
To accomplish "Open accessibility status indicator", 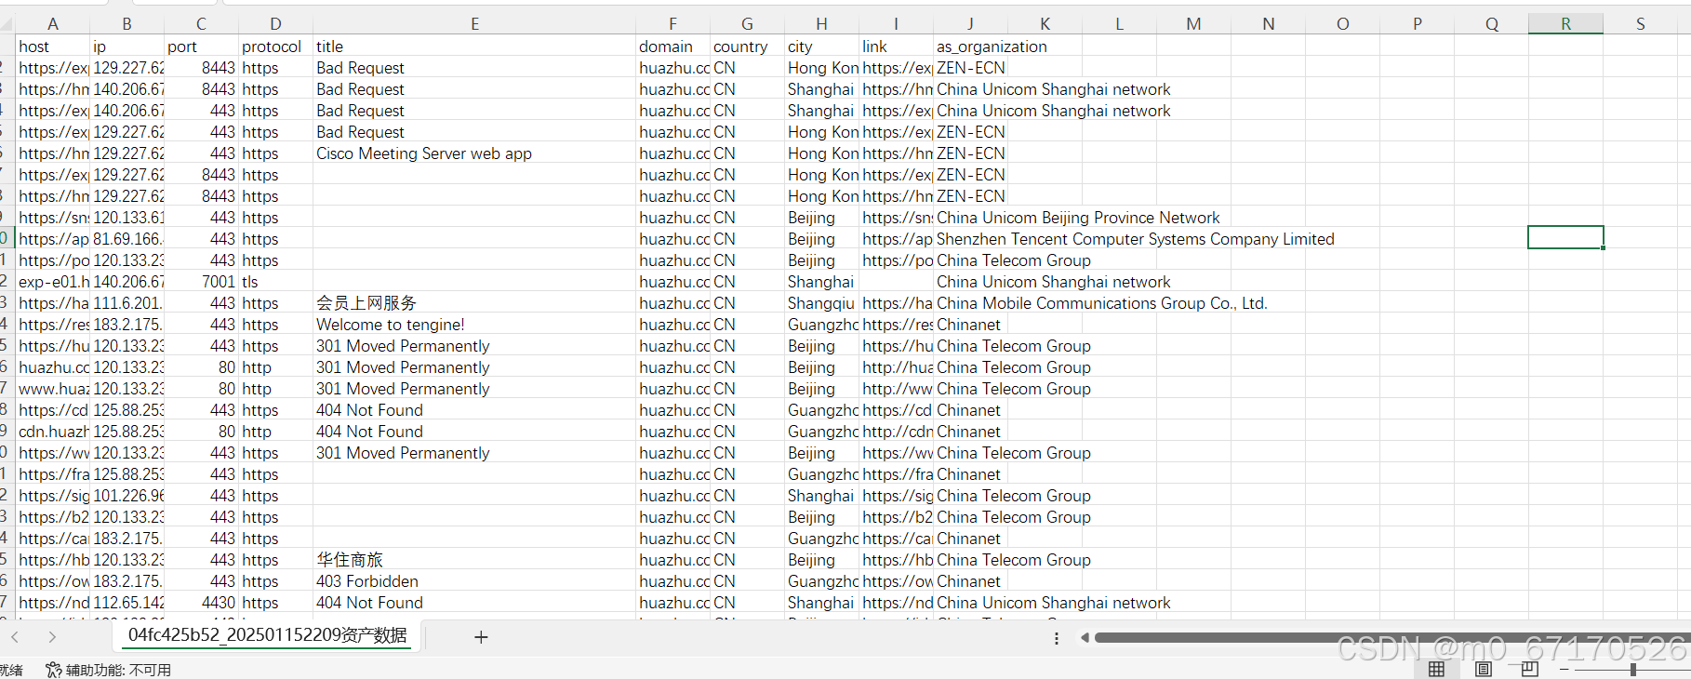I will tap(108, 670).
